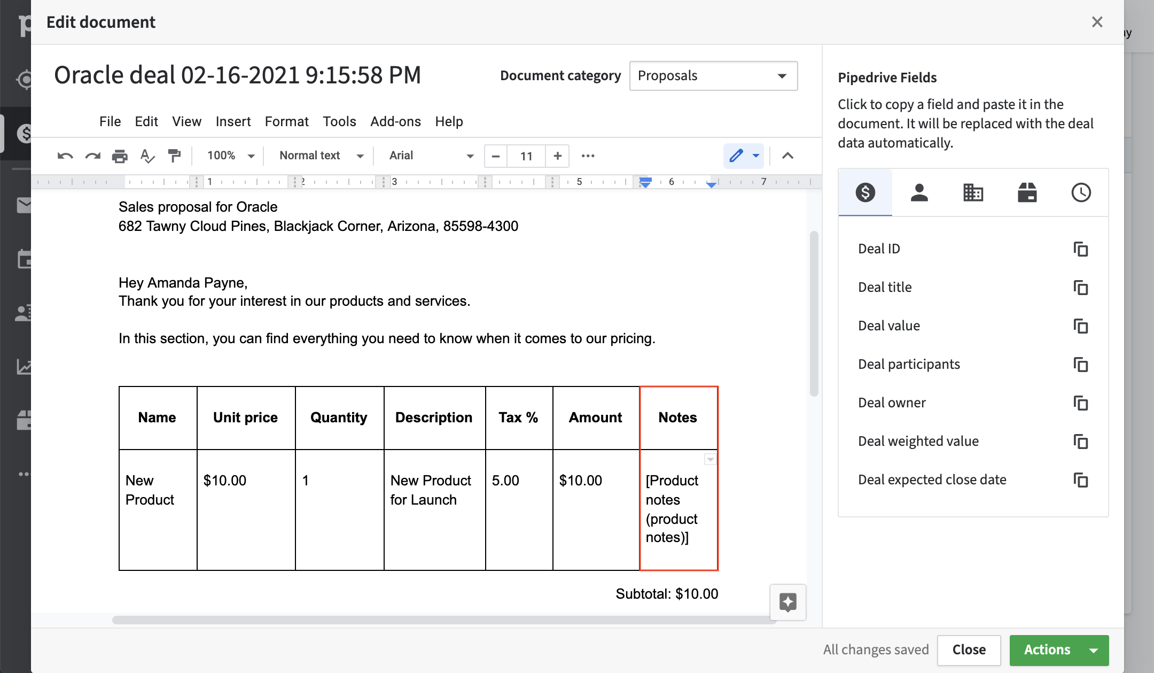Open Pipedrive Deals dollar icon in sidebar
Viewport: 1154px width, 673px height.
click(x=24, y=133)
